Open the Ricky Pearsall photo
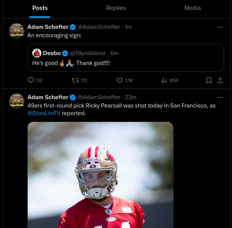232x228 pixels. 100,175
